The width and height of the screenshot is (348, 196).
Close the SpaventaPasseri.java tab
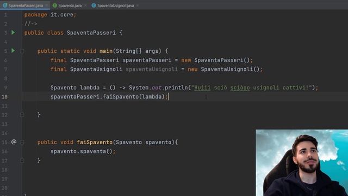click(47, 5)
